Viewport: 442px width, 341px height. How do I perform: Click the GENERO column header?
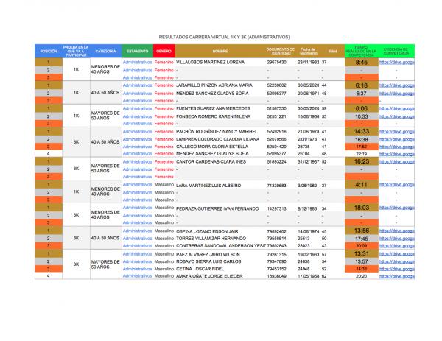(164, 52)
